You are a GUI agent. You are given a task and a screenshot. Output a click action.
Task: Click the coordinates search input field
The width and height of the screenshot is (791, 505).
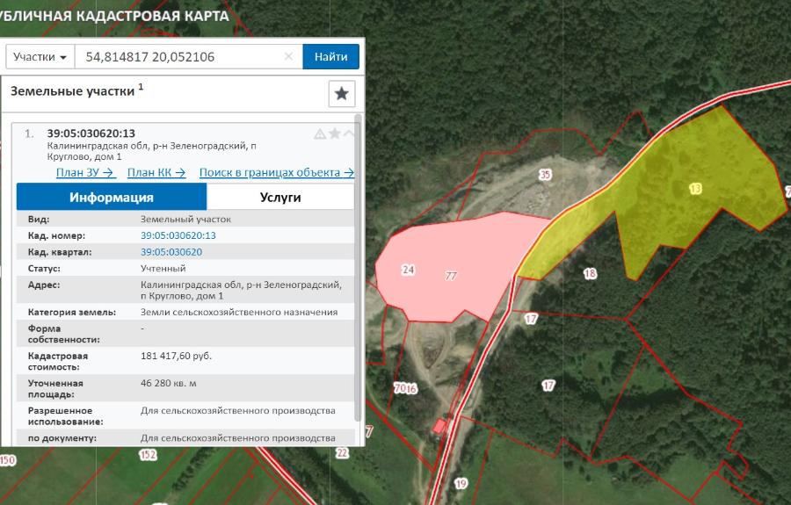[x=180, y=56]
